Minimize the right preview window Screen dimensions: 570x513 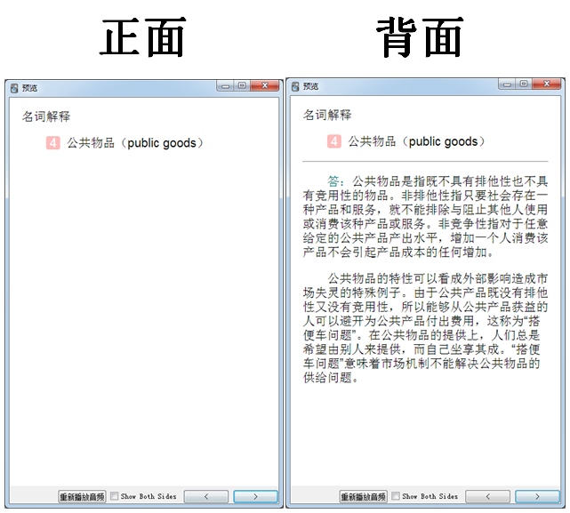click(x=507, y=84)
